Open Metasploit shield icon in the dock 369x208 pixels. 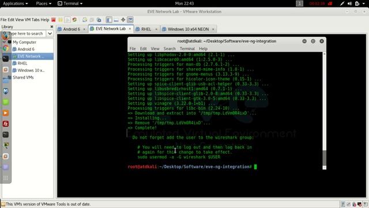pyautogui.click(x=6, y=91)
